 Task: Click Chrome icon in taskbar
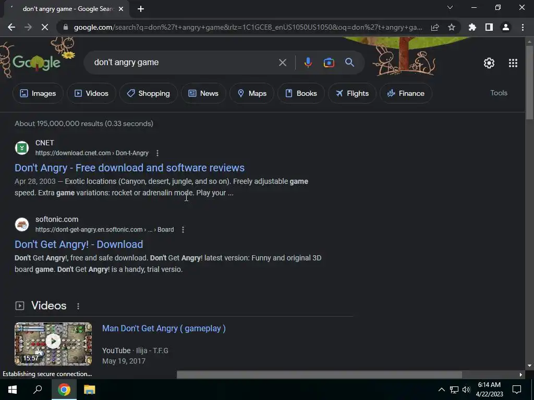[x=64, y=390]
